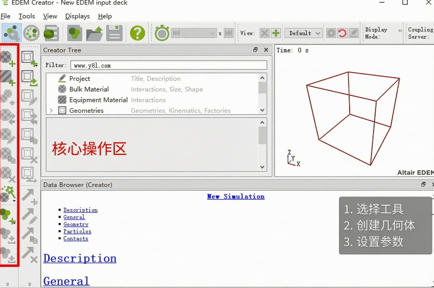Viewport: 434px width, 288px height.
Task: Import a geometry from file
Action: point(29,78)
